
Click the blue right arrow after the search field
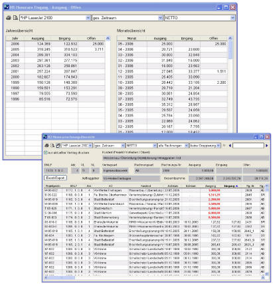[266, 146]
